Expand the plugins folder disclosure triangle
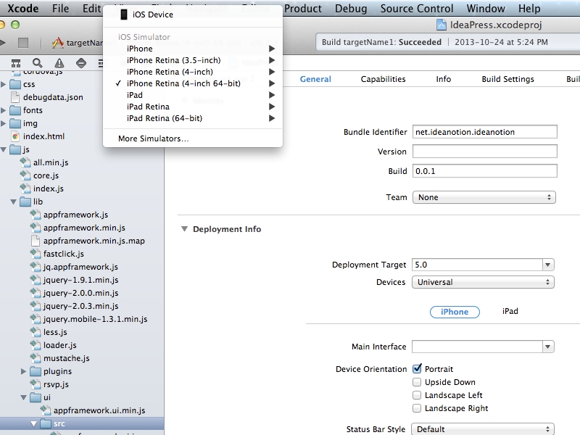This screenshot has width=580, height=435. click(23, 371)
